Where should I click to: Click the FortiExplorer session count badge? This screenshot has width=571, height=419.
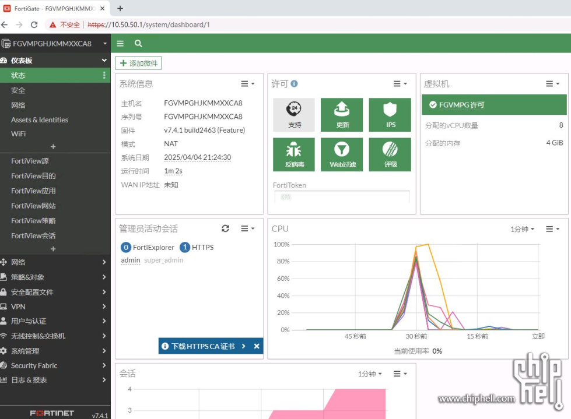pyautogui.click(x=125, y=247)
